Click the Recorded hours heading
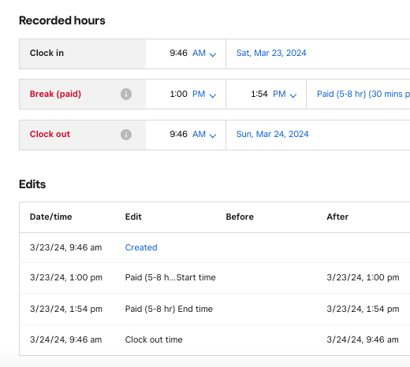This screenshot has width=410, height=367. pos(62,20)
